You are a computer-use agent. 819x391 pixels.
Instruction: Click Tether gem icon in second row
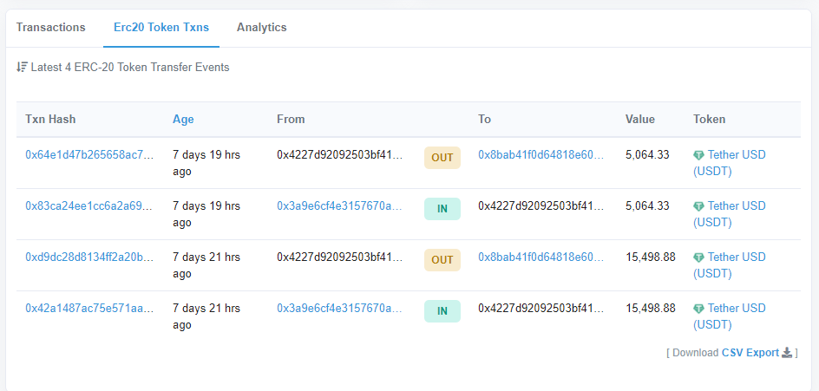coord(699,206)
